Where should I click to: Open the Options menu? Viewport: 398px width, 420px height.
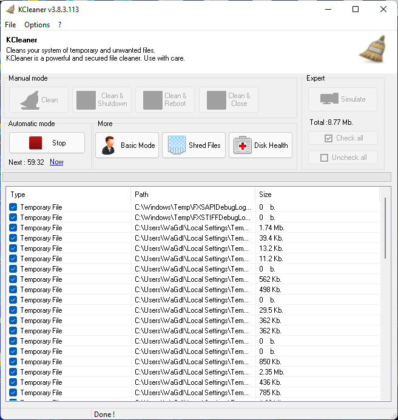pyautogui.click(x=37, y=25)
